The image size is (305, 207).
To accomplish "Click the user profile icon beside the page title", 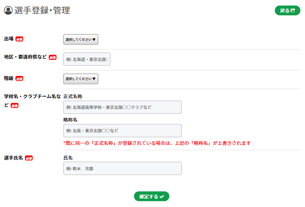I will point(8,11).
